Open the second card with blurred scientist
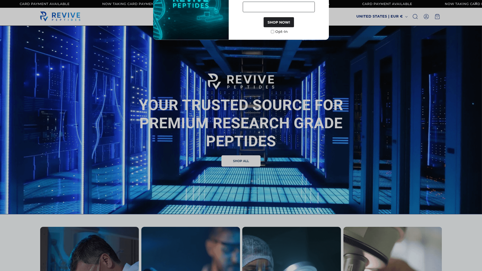Image resolution: width=482 pixels, height=271 pixels. click(191, 249)
